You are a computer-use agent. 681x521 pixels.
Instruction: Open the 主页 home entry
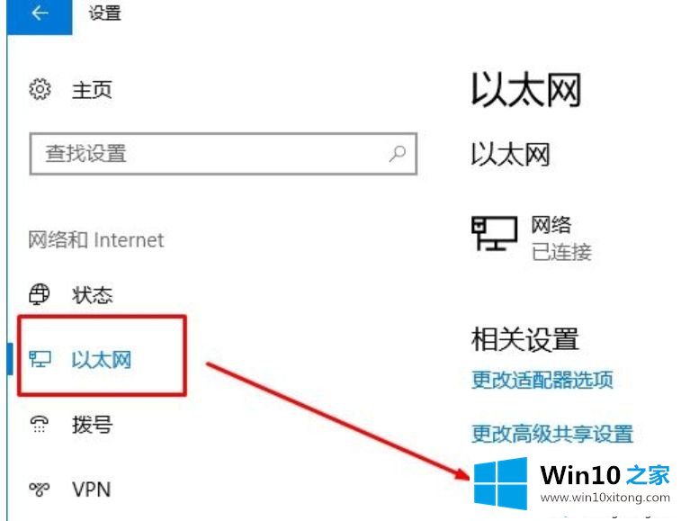[92, 90]
